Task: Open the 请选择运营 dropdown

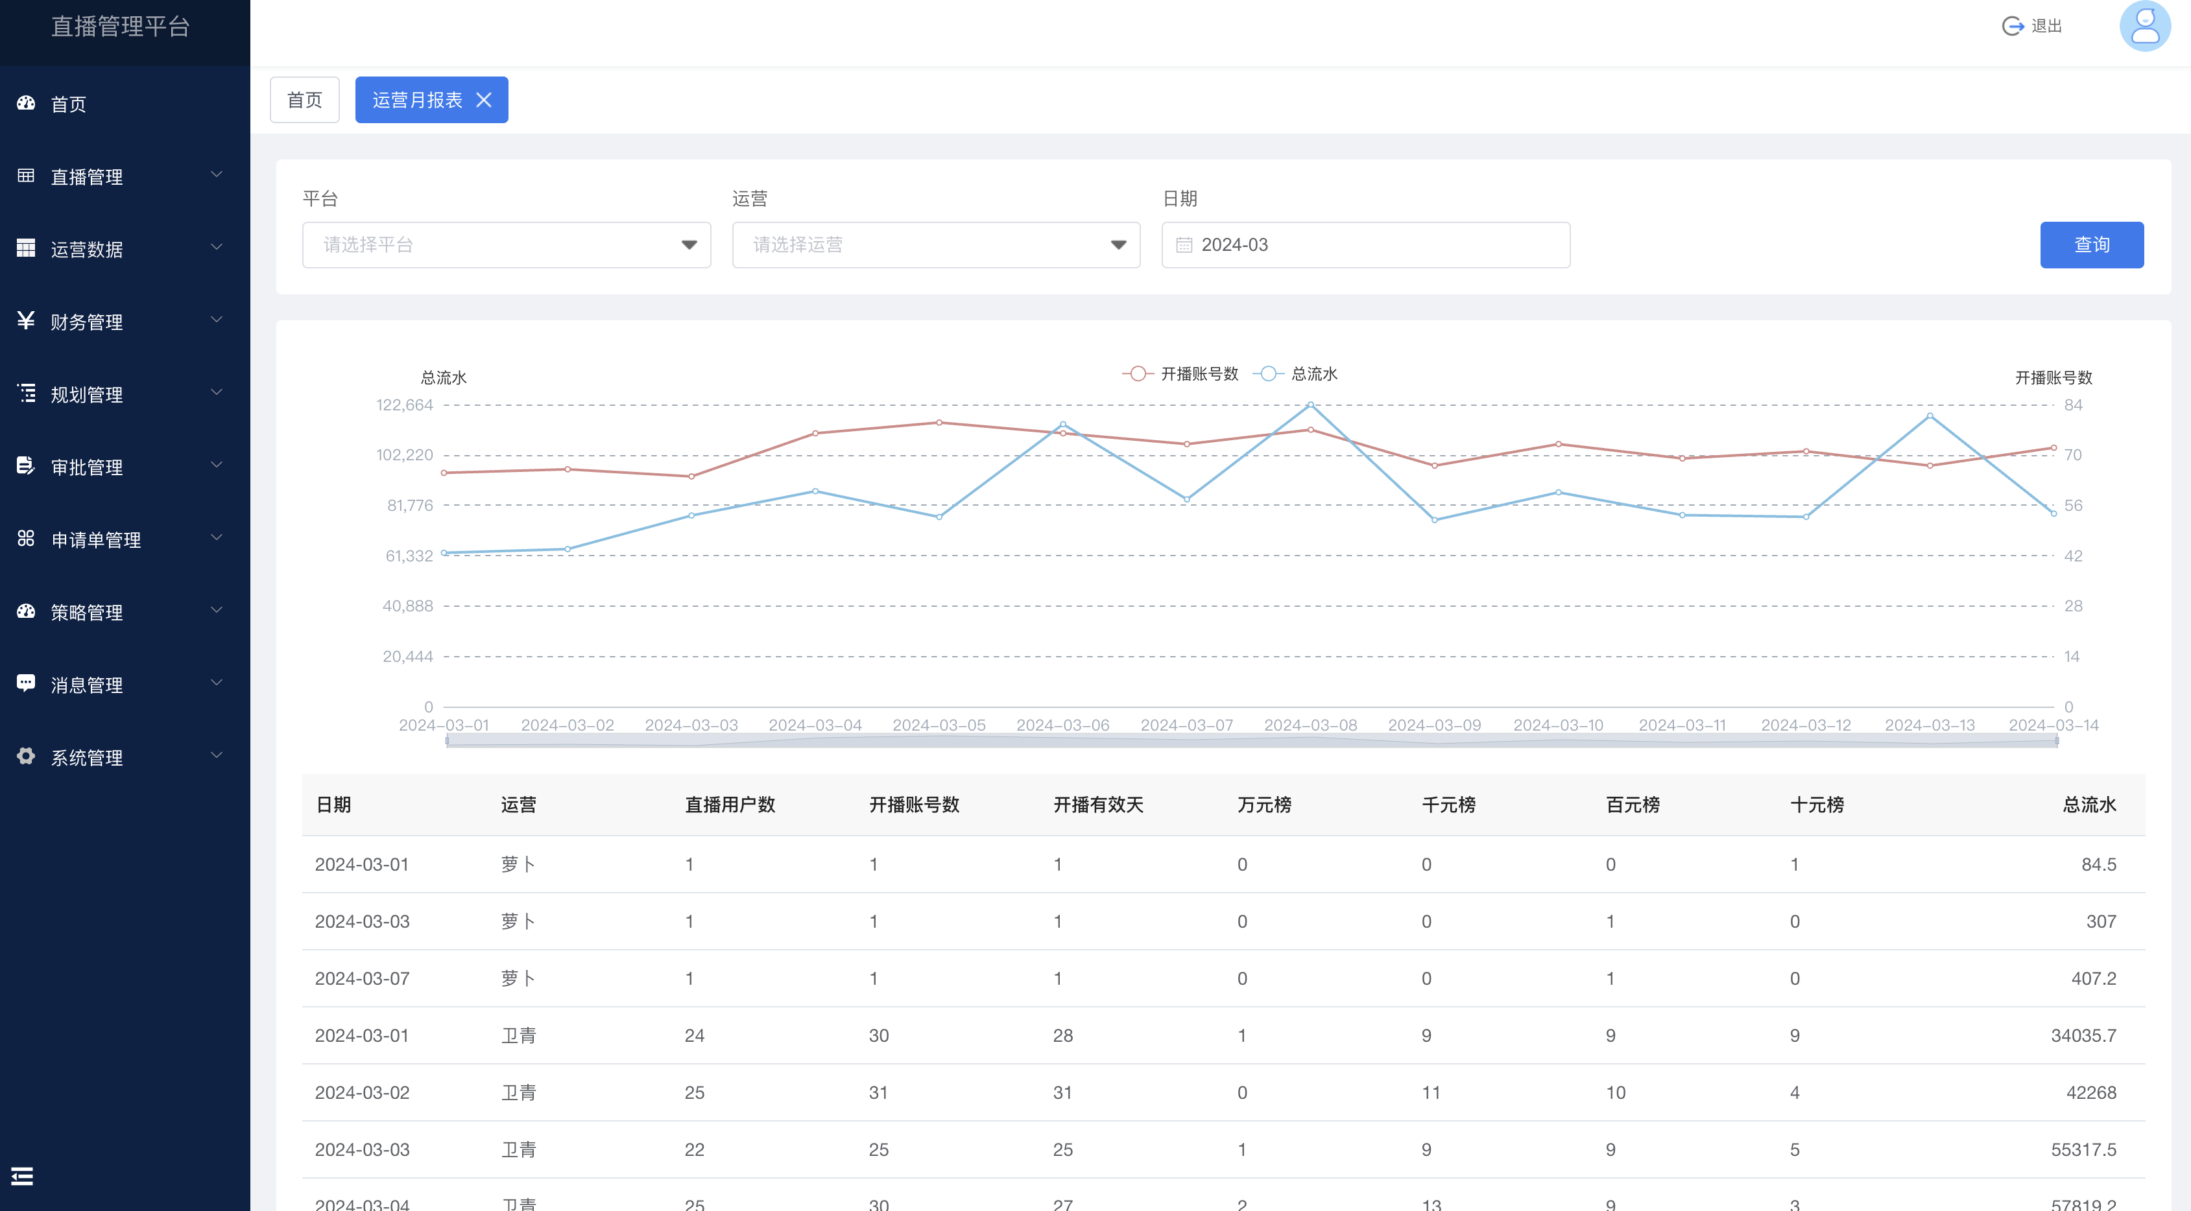Action: pyautogui.click(x=935, y=246)
